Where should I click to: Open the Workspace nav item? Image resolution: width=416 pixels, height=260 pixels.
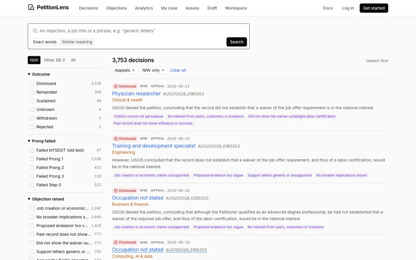coord(236,8)
